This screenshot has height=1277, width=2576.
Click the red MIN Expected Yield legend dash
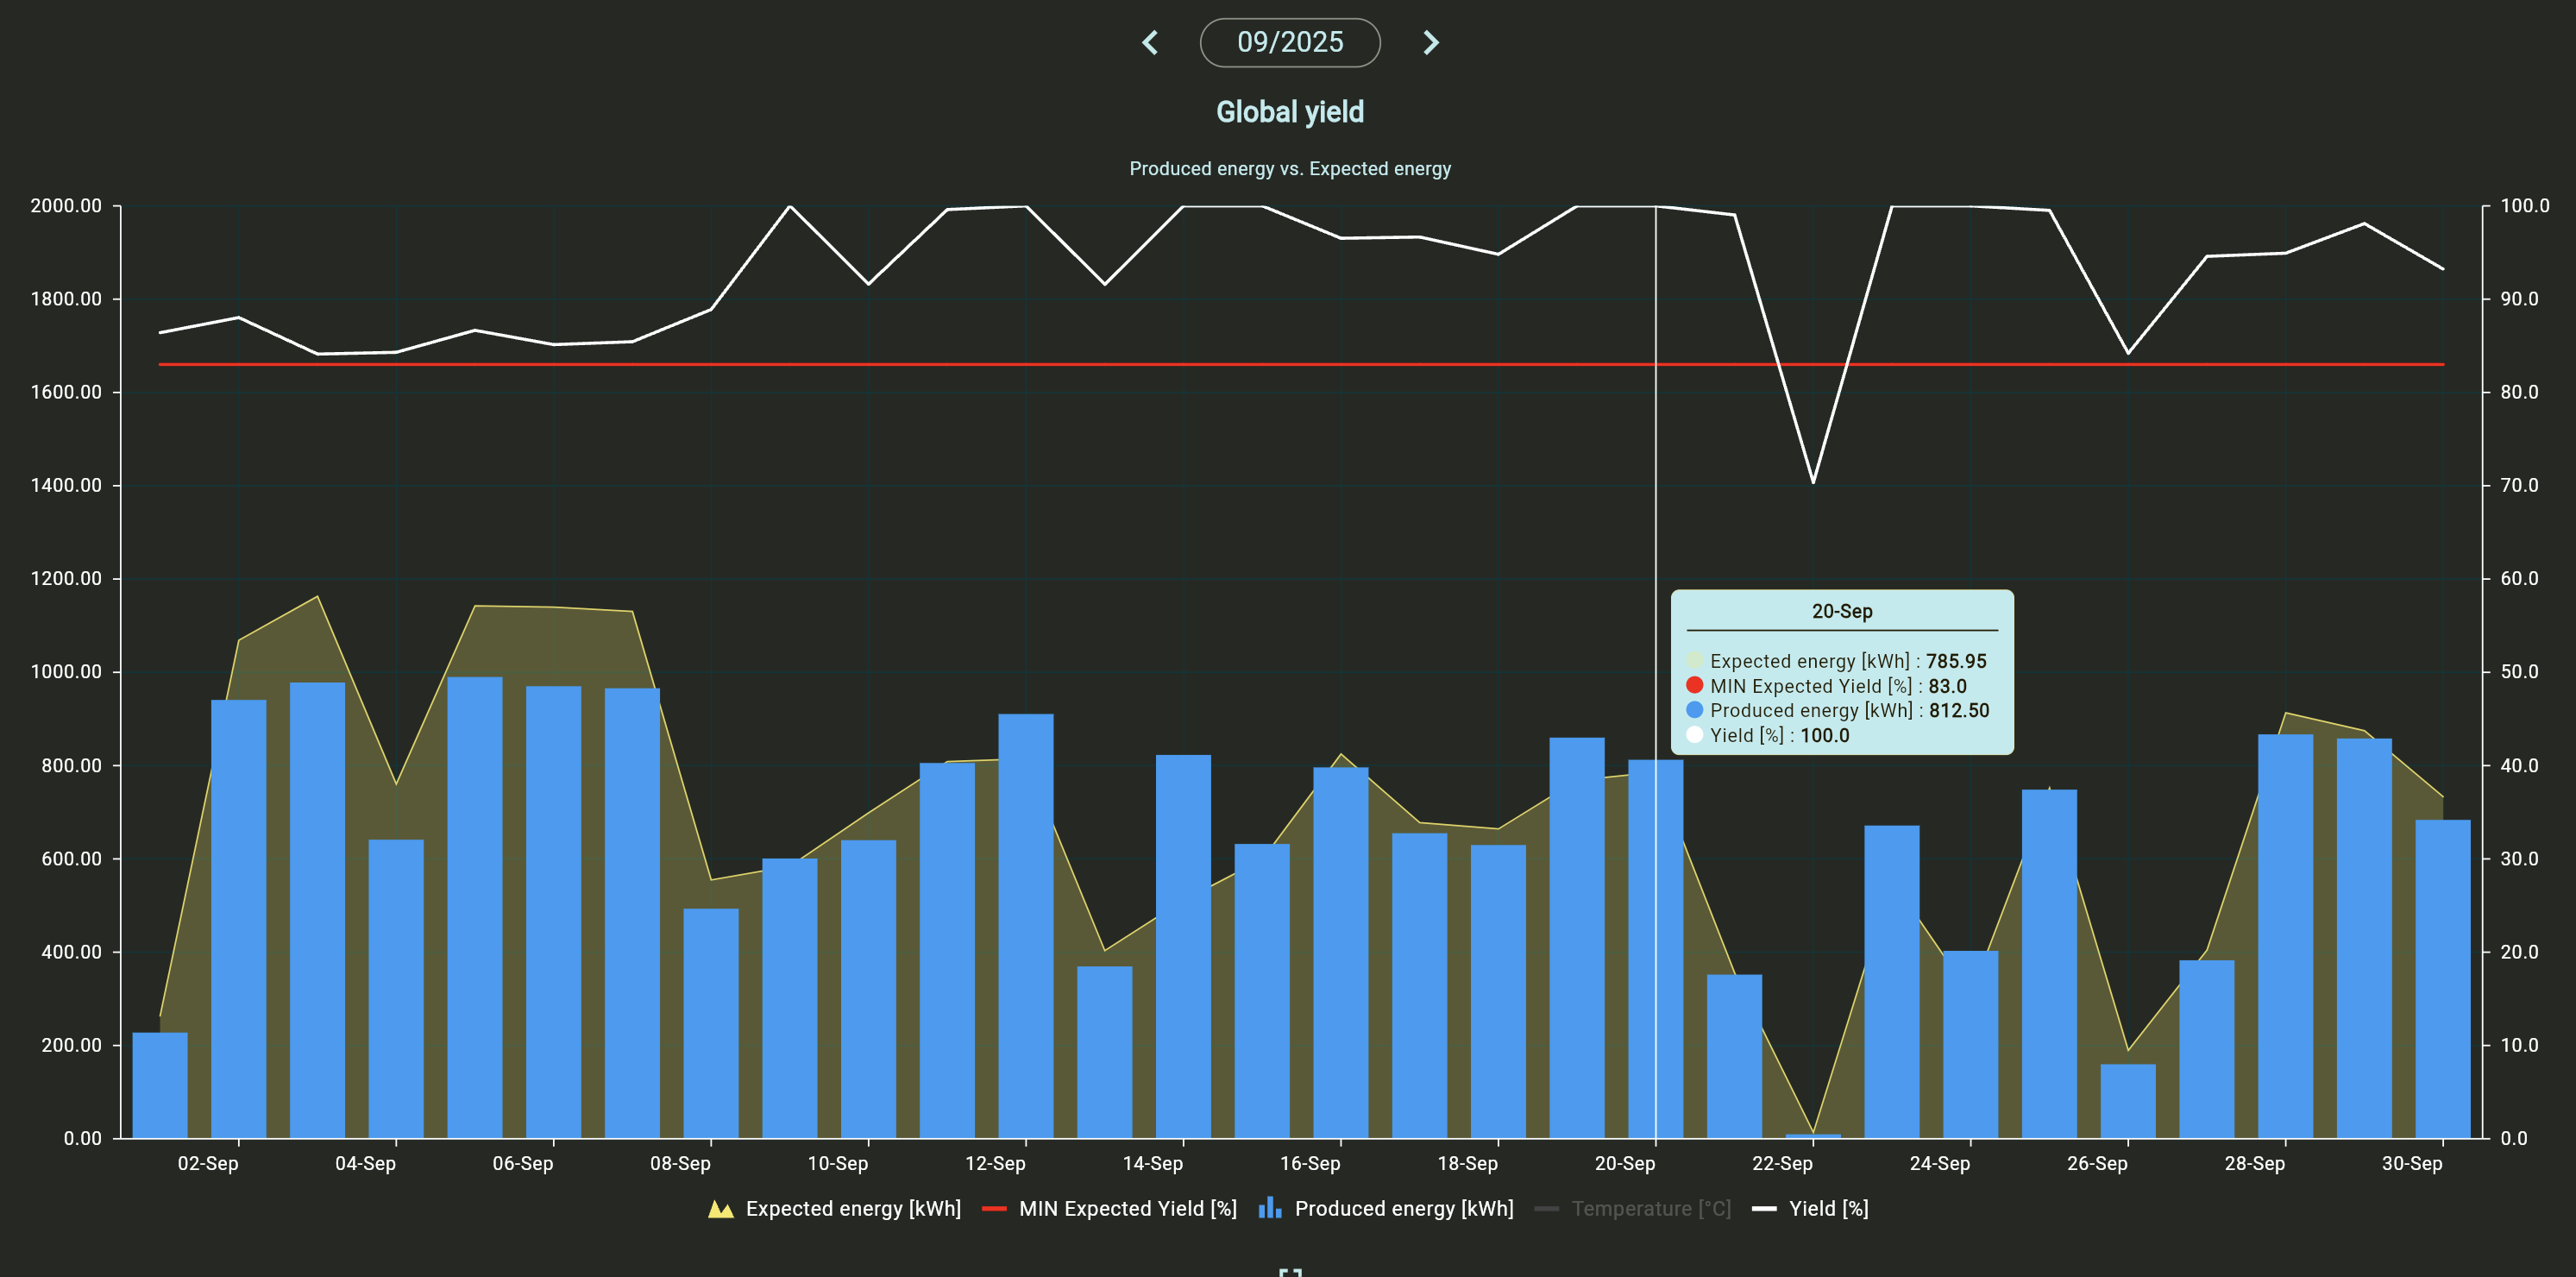(x=993, y=1209)
